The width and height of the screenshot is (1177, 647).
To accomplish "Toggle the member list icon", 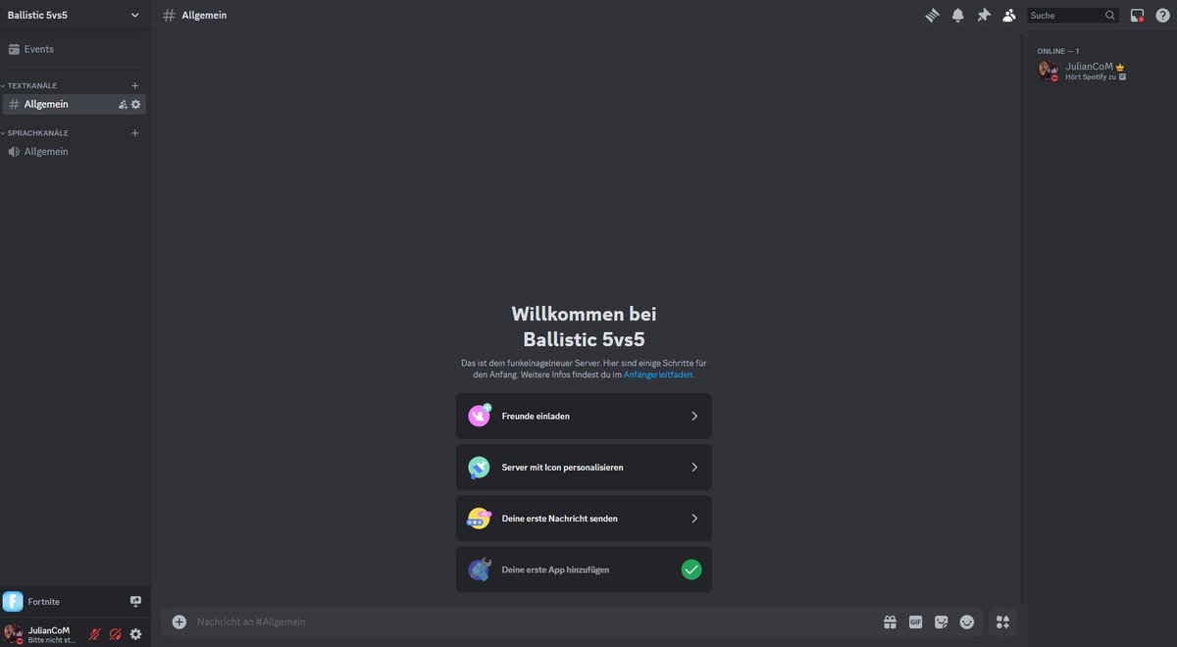I will (1009, 15).
